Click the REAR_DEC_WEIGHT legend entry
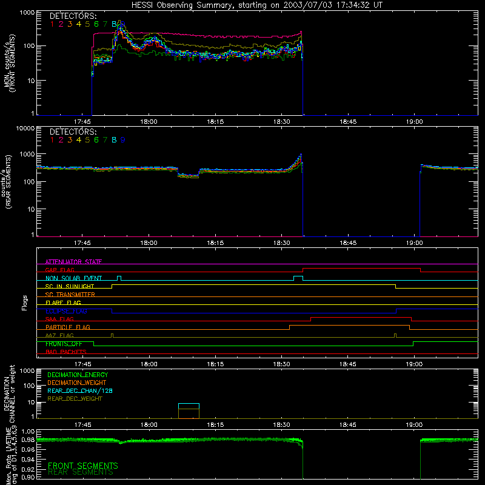This screenshot has height=485, width=485. (75, 399)
